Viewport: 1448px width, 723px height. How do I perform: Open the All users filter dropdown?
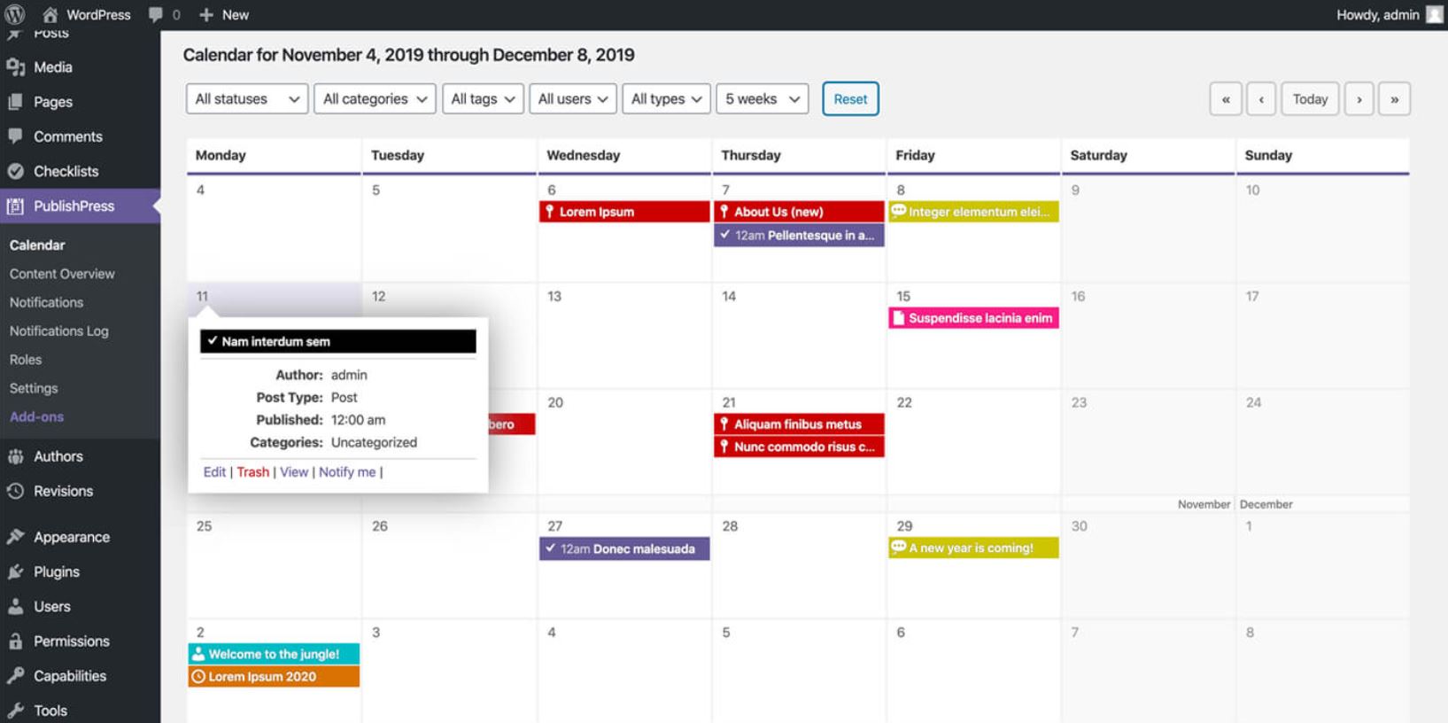(572, 99)
